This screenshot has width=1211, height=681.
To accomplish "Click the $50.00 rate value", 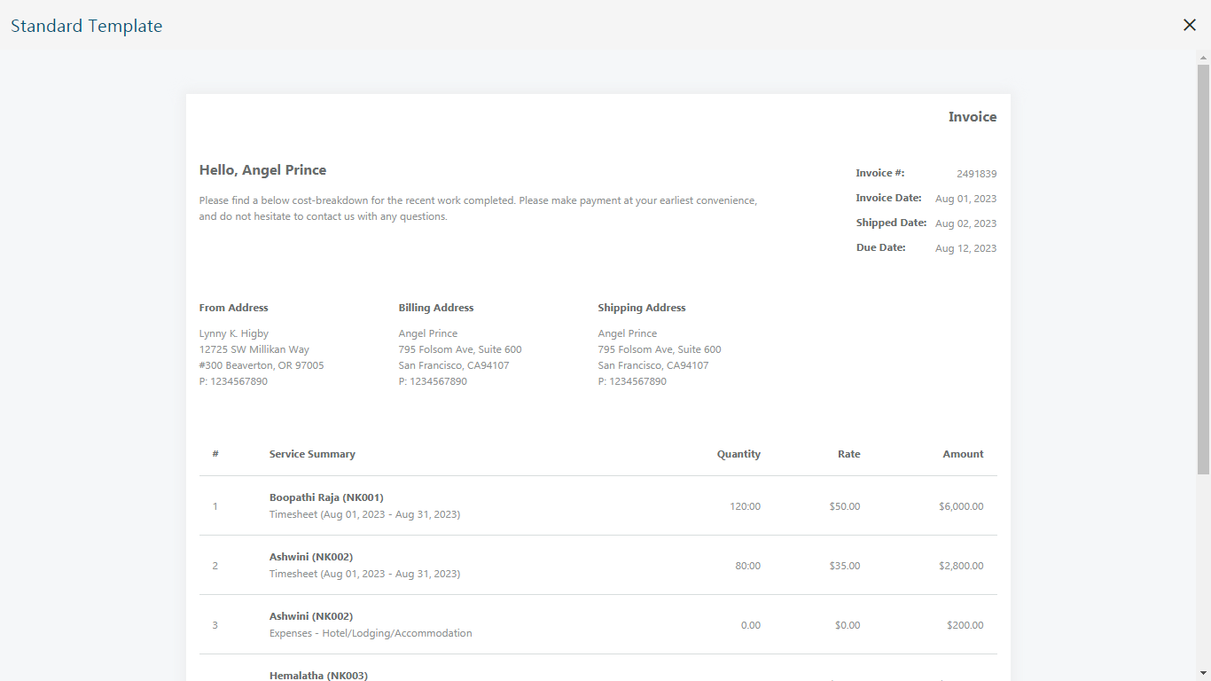I will (x=845, y=506).
